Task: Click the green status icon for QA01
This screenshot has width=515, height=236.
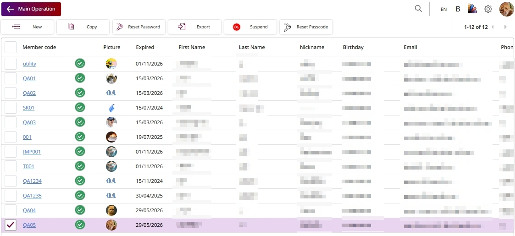Action: click(x=80, y=78)
